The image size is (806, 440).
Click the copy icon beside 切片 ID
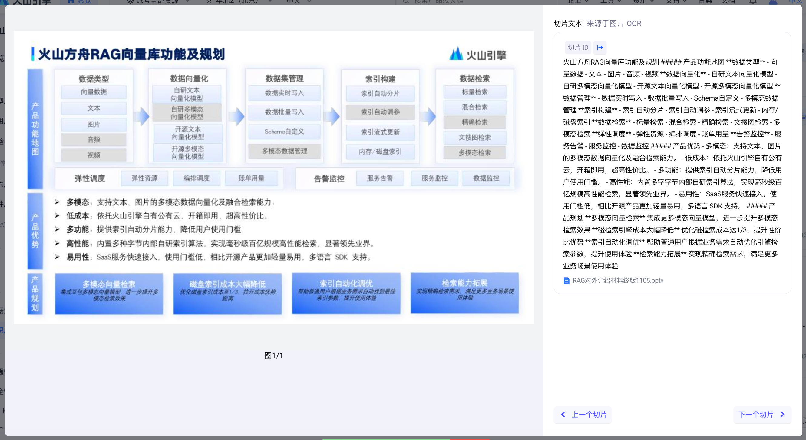click(x=600, y=48)
